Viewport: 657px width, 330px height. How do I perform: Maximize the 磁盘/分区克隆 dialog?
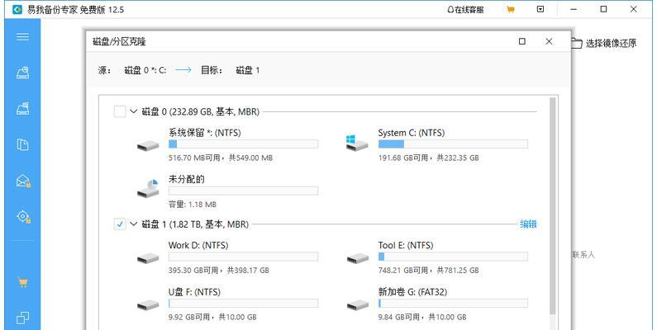522,41
